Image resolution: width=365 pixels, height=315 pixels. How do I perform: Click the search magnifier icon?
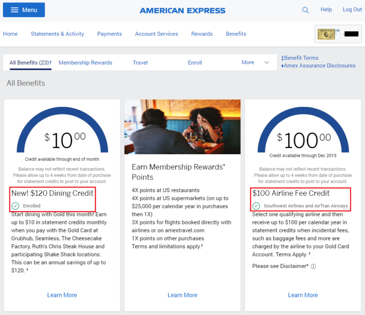(x=305, y=10)
